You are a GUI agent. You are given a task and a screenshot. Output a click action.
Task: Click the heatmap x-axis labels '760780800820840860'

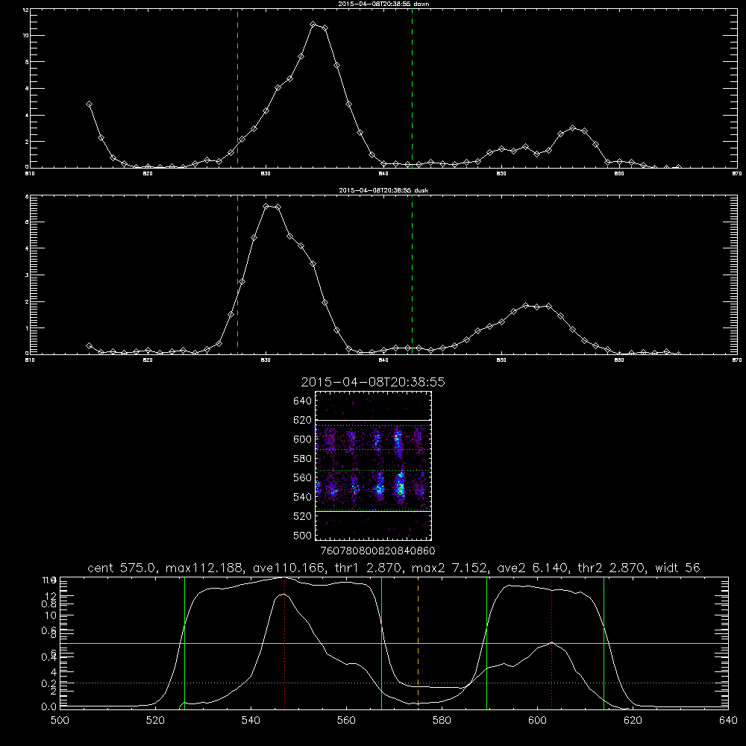point(378,551)
